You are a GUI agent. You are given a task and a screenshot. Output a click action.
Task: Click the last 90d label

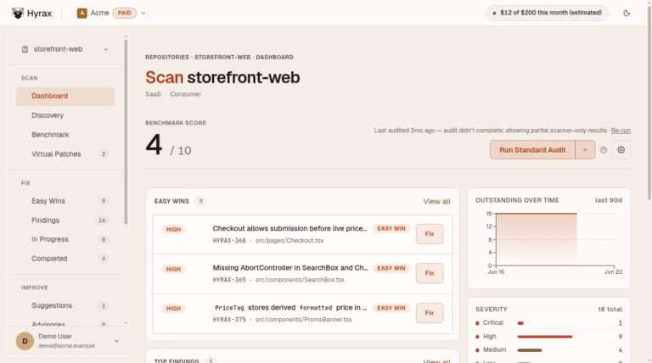[609, 200]
